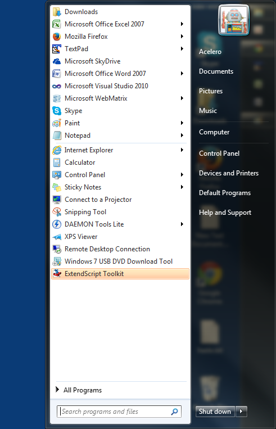Click the Windows 7 USB DVD Download Tool icon
The image size is (276, 429).
pos(57,261)
